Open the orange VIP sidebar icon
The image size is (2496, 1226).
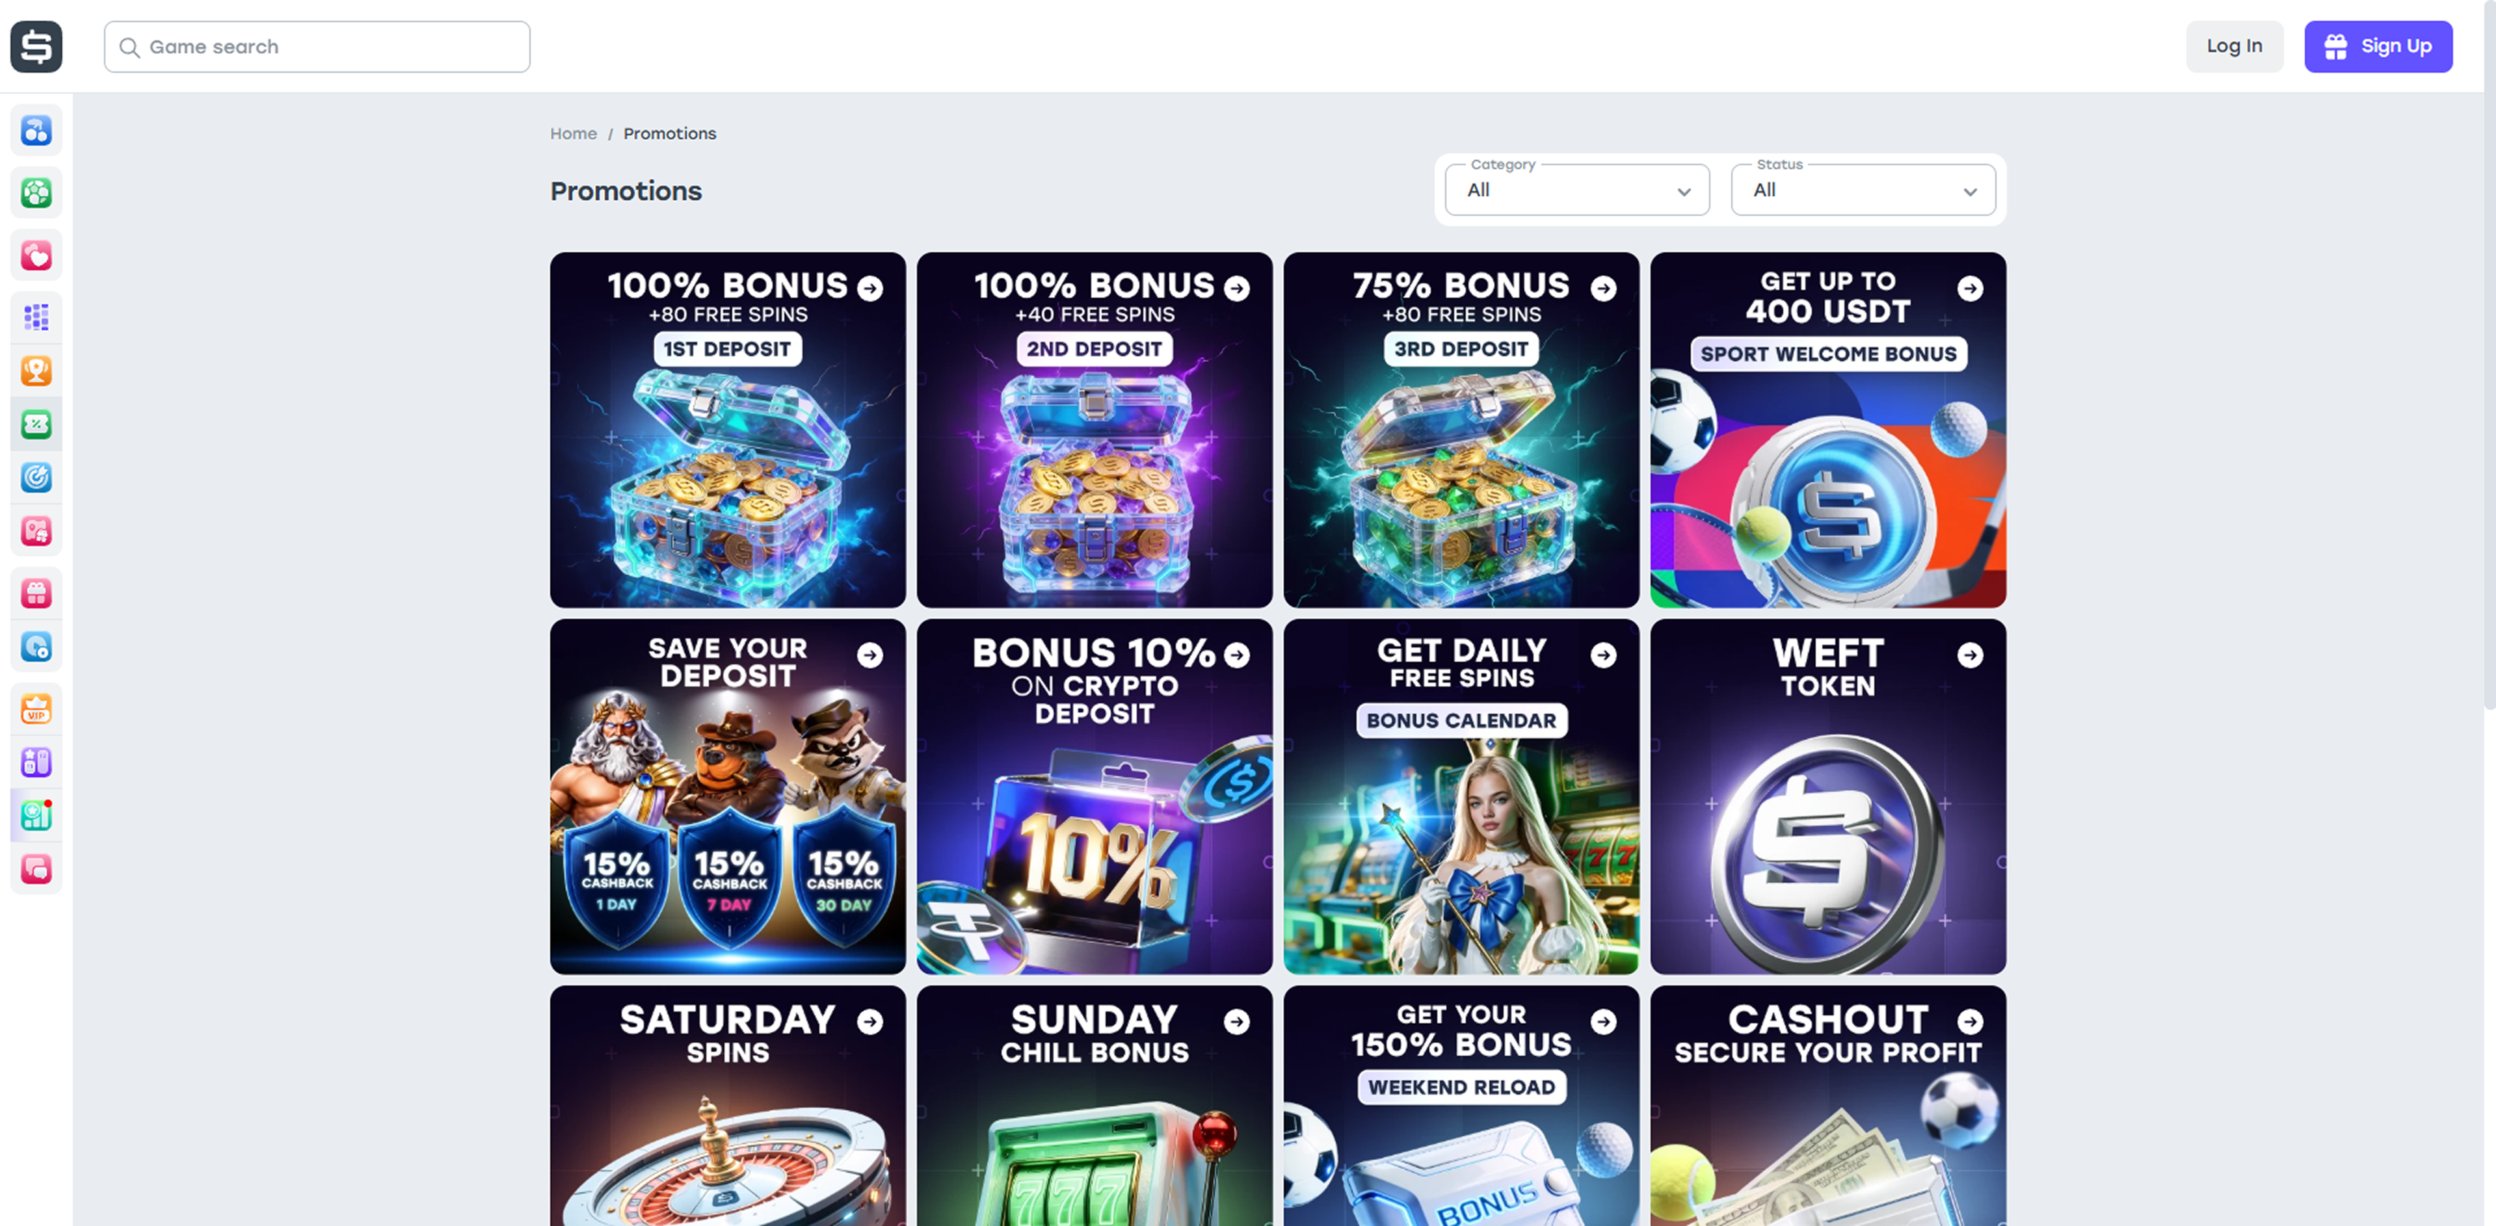(36, 709)
